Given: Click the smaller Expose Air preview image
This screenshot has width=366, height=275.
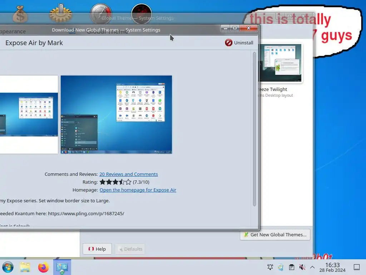Looking at the screenshot, I should click(x=29, y=114).
